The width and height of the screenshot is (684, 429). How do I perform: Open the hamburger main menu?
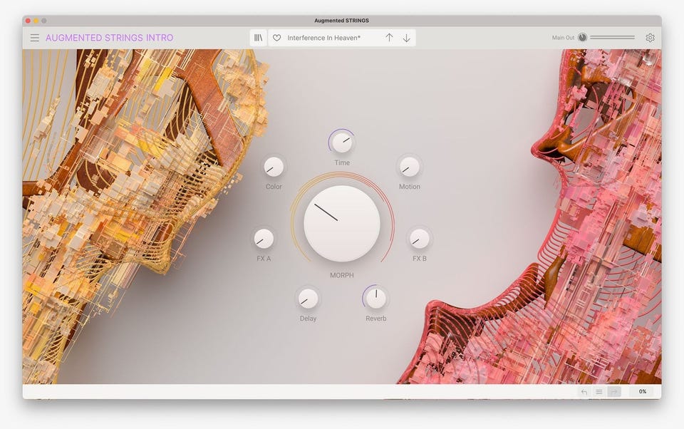34,38
